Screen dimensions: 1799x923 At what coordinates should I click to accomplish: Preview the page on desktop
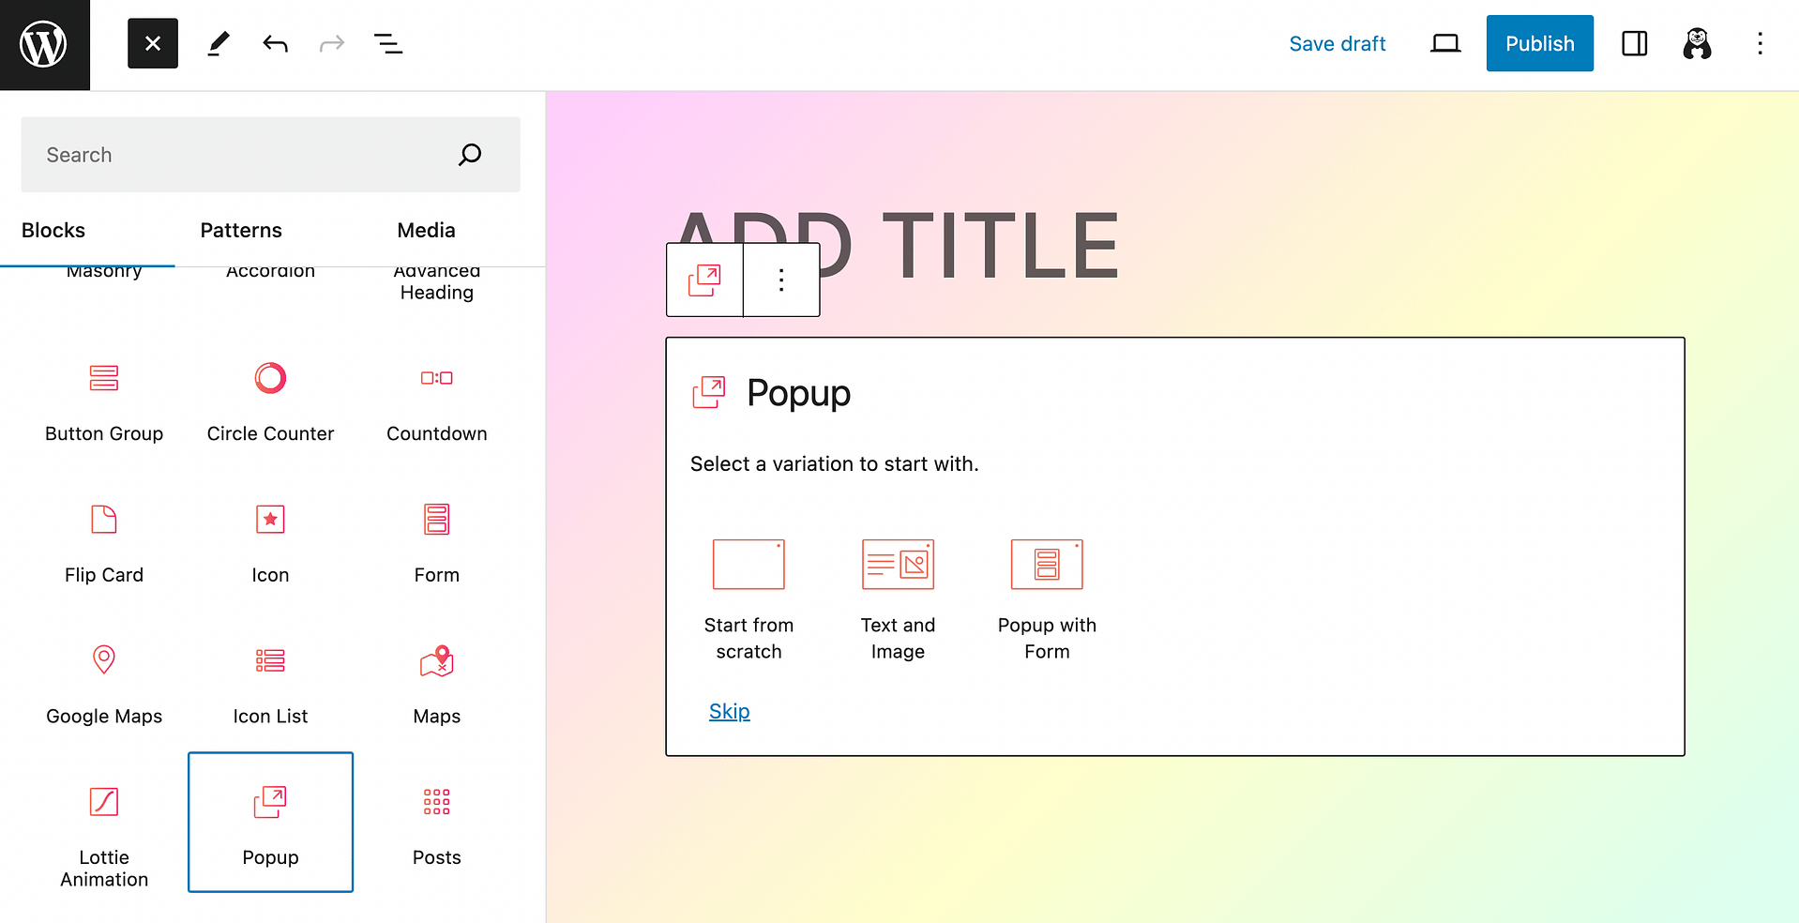pyautogui.click(x=1444, y=43)
